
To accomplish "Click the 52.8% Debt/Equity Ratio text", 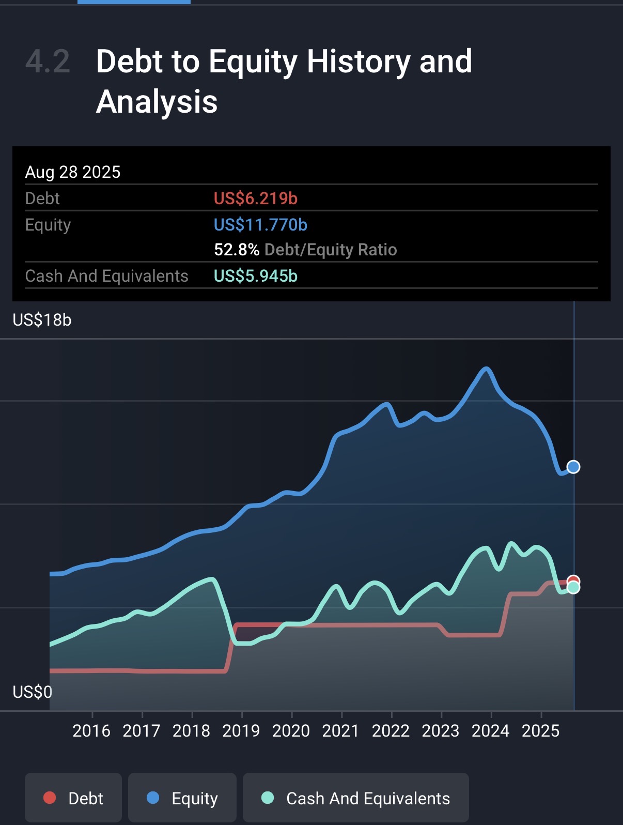I will (x=305, y=250).
